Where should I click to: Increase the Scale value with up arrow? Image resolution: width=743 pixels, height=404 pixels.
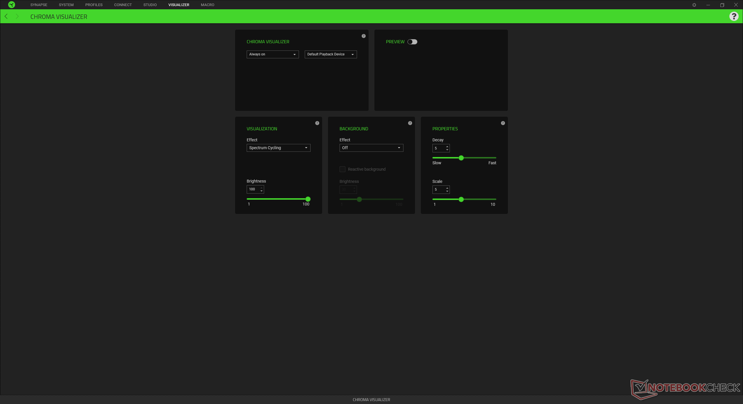point(447,188)
